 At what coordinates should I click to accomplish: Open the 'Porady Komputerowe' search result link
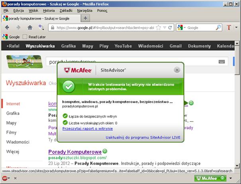75,152
